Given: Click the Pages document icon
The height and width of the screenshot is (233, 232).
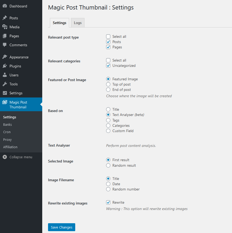Looking at the screenshot, I should click(5, 36).
